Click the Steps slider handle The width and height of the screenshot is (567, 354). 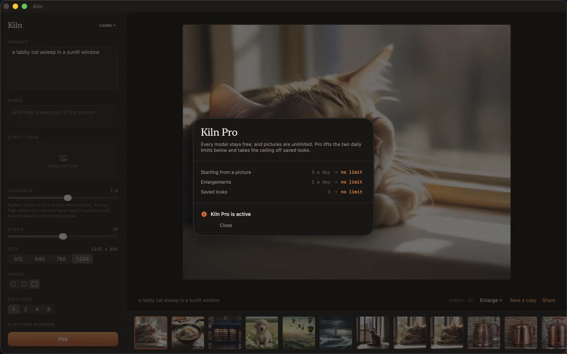pyautogui.click(x=63, y=236)
